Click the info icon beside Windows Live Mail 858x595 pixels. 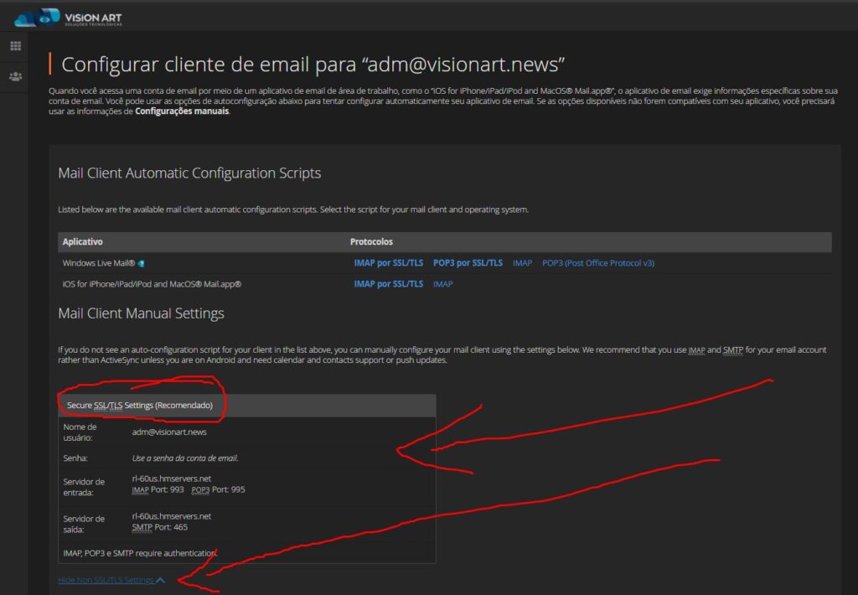point(141,264)
